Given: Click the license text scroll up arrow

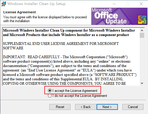Looking at the screenshot, I should (x=142, y=30).
